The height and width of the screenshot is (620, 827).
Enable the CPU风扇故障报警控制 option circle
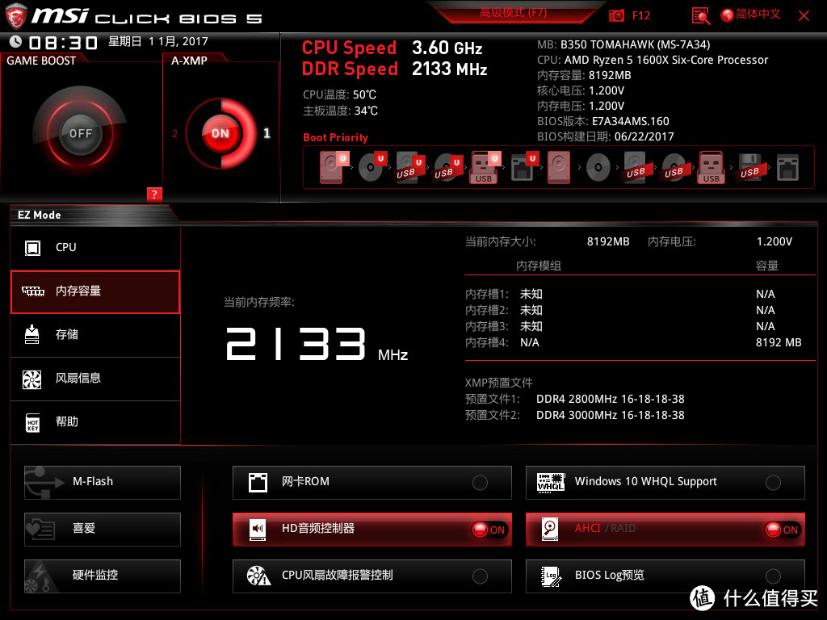click(480, 576)
